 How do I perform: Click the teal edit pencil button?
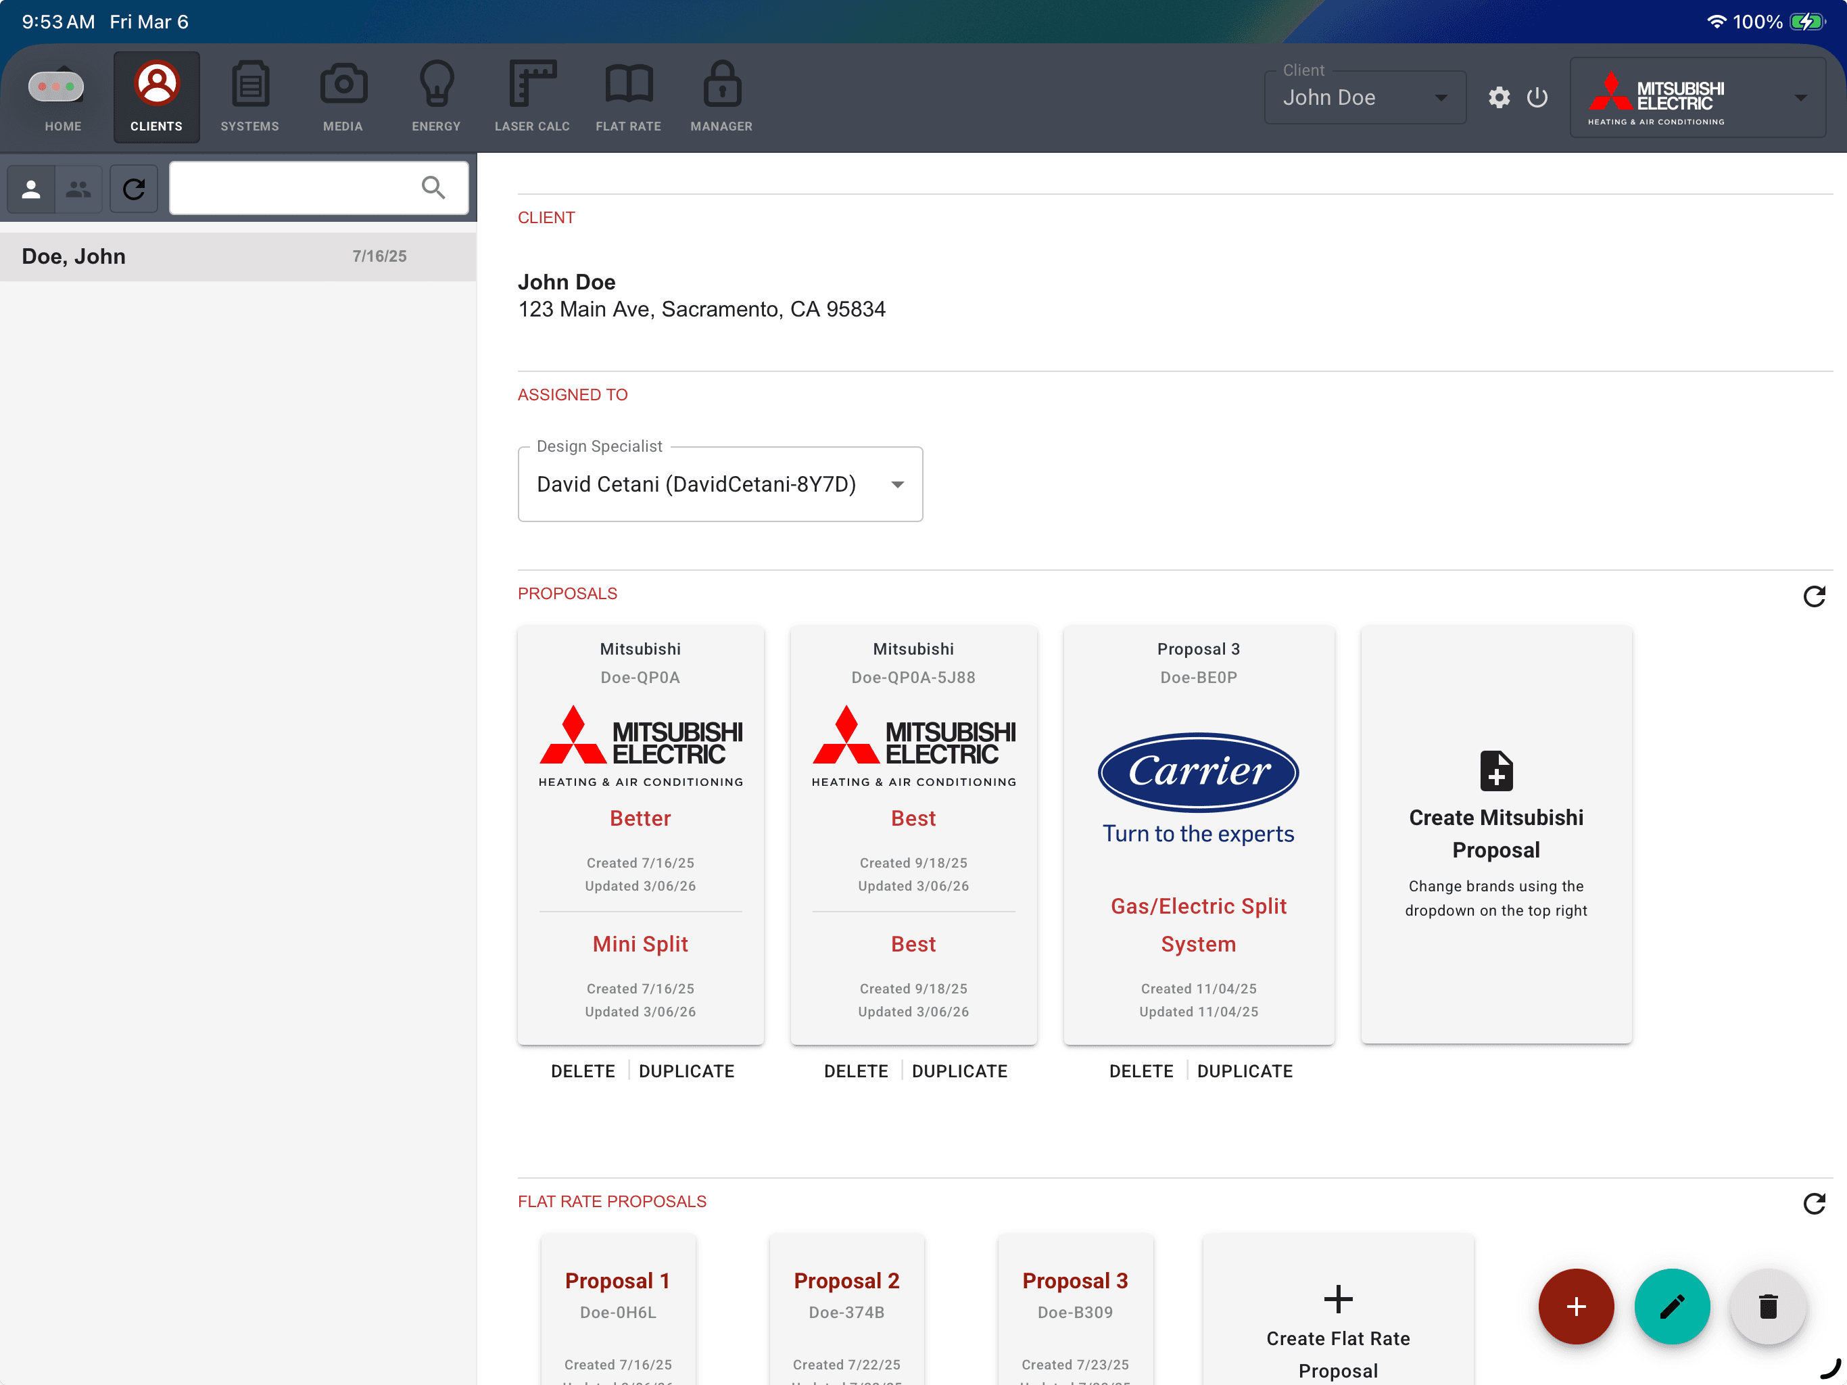point(1672,1306)
